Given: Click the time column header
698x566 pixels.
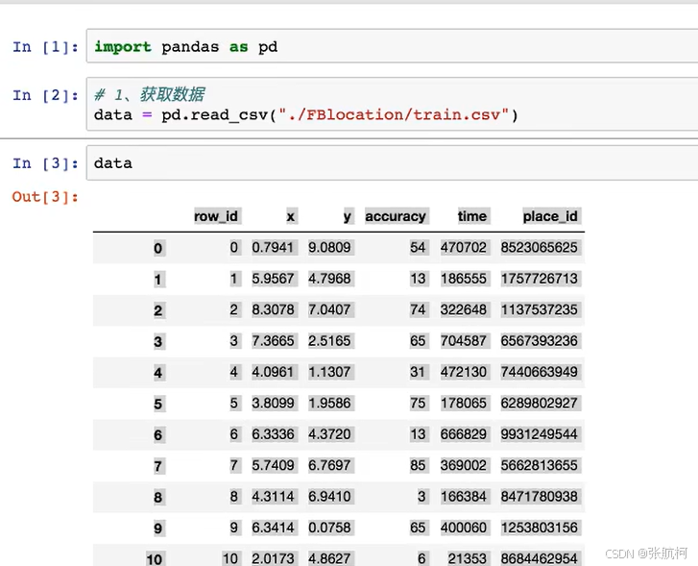Looking at the screenshot, I should tap(472, 216).
